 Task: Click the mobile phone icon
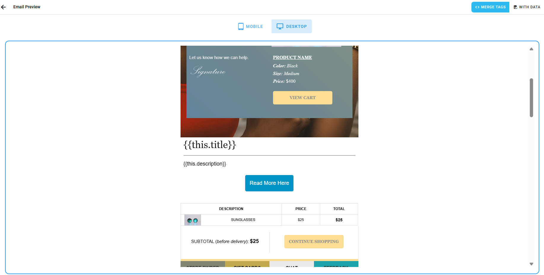tap(241, 26)
